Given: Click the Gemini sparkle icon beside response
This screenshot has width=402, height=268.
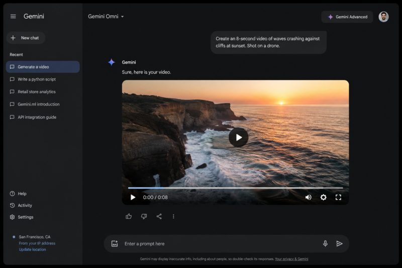Looking at the screenshot, I should (x=111, y=62).
